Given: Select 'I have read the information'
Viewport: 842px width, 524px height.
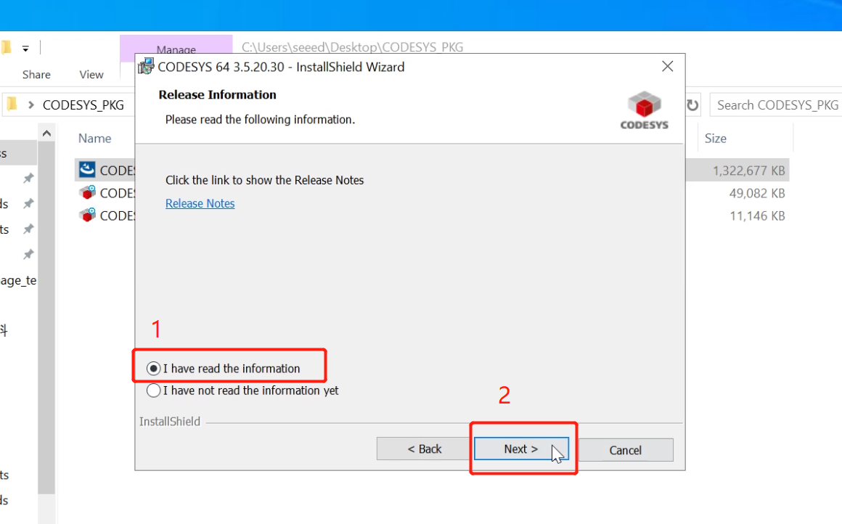Looking at the screenshot, I should pos(154,368).
